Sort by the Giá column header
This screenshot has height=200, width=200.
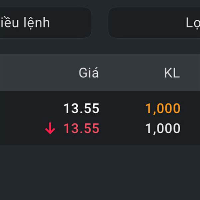89,73
